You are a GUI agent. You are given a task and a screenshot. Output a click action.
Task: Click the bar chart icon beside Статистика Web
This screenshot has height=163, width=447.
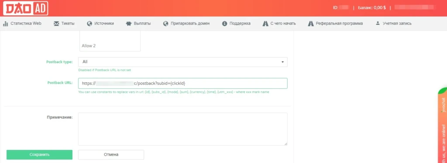(x=5, y=24)
